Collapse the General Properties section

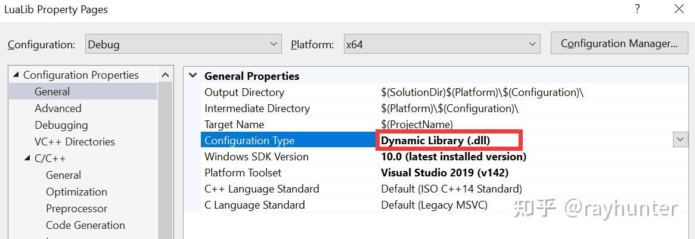click(x=193, y=76)
